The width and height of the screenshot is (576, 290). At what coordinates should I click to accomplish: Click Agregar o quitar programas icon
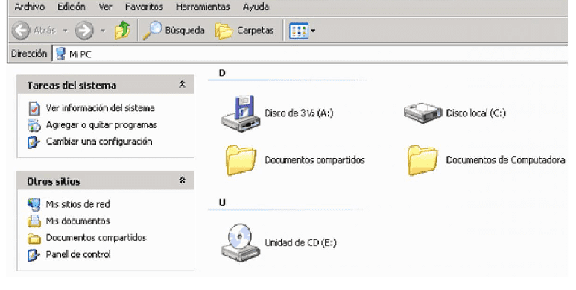coord(34,125)
